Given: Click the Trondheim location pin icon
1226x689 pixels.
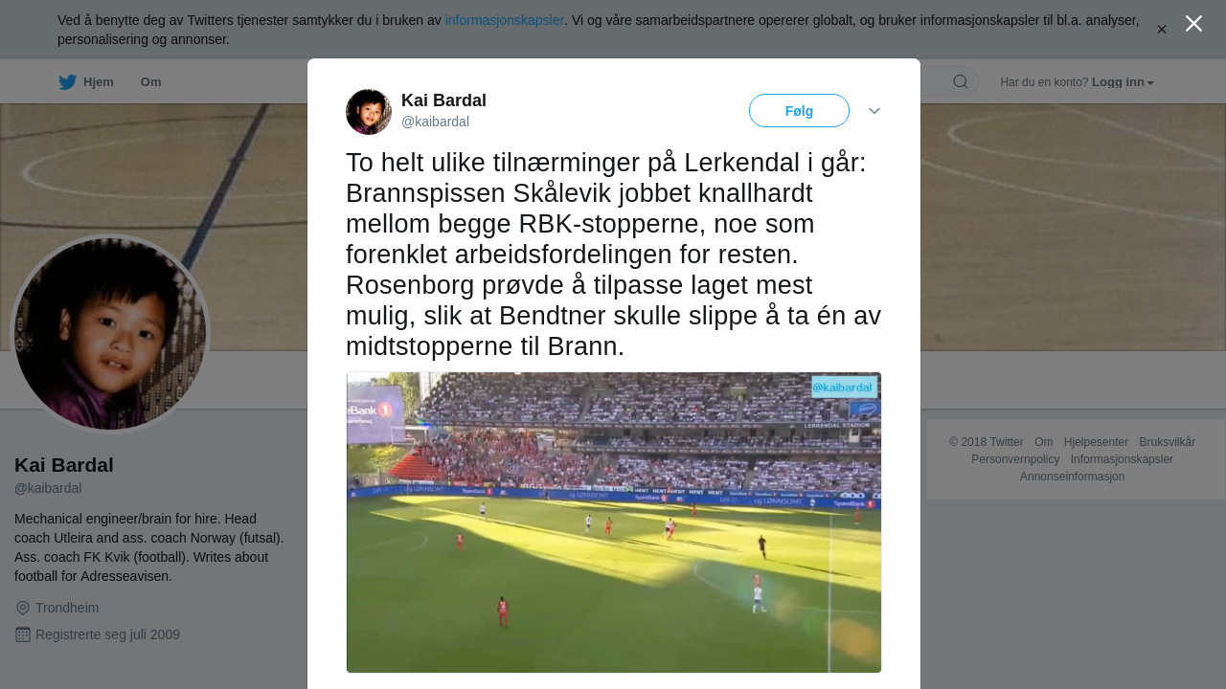Looking at the screenshot, I should point(23,608).
